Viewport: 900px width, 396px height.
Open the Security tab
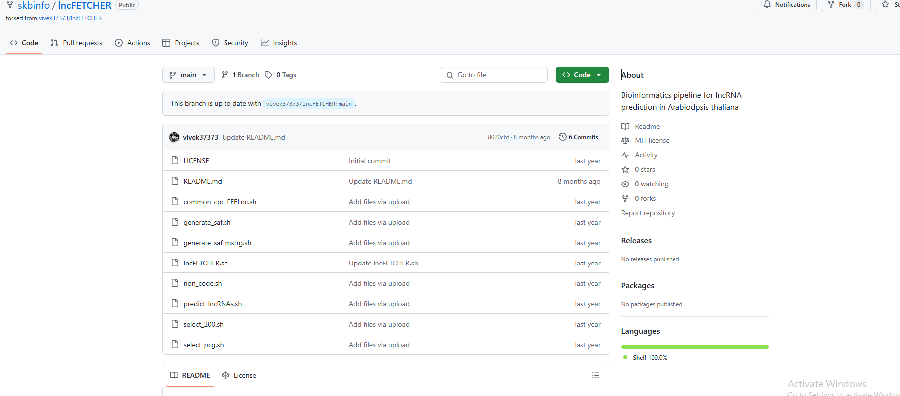[x=230, y=43]
